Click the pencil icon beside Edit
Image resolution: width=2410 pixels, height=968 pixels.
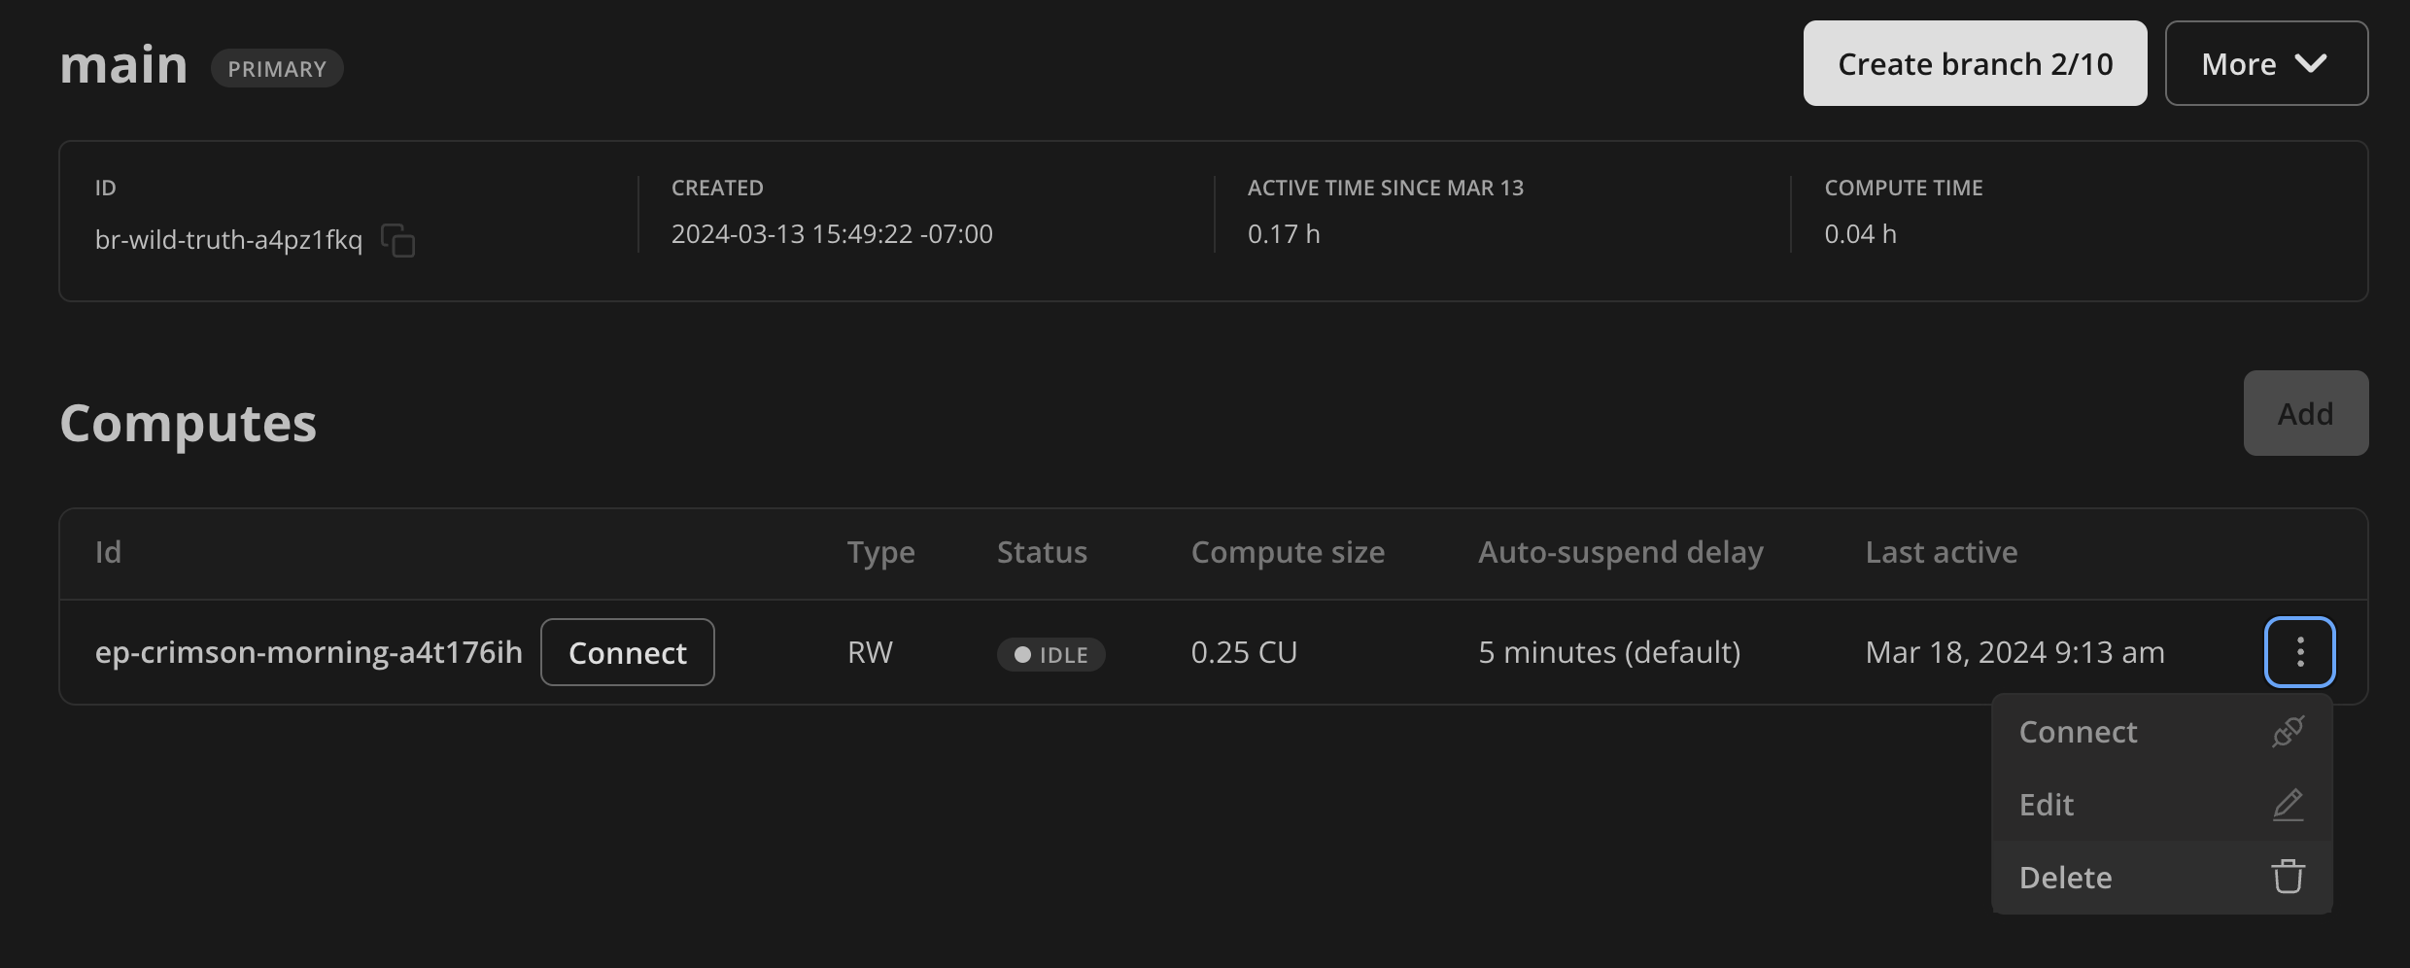click(2288, 805)
